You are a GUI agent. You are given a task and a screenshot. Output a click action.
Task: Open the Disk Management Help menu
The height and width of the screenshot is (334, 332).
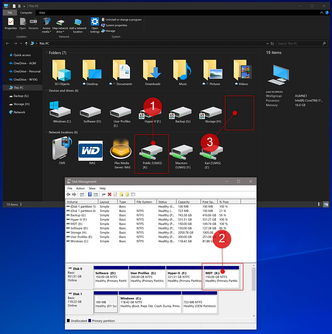[x=103, y=188]
